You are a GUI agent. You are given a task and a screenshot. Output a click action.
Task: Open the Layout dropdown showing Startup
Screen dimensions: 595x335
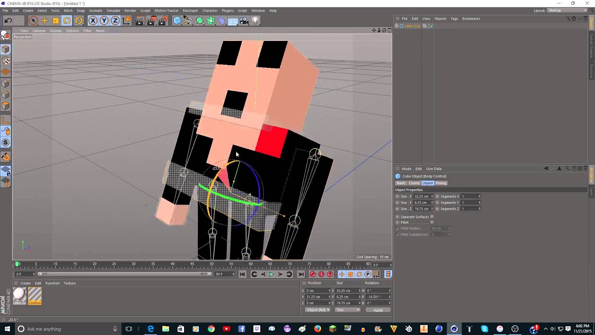coord(567,10)
